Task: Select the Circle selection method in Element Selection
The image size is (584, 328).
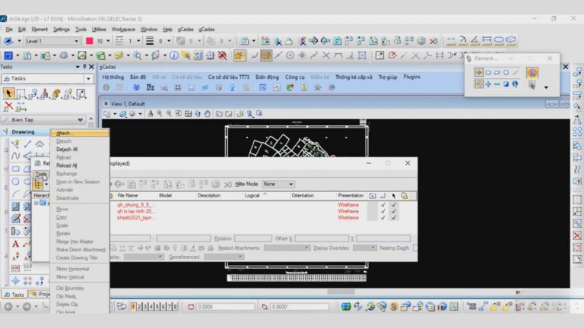Action: pyautogui.click(x=506, y=73)
